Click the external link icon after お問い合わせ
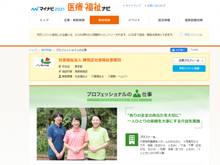 [x=165, y=5]
